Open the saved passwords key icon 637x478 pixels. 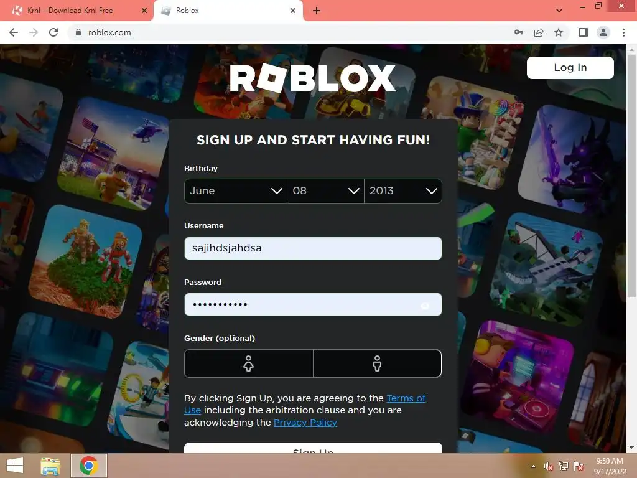tap(519, 32)
